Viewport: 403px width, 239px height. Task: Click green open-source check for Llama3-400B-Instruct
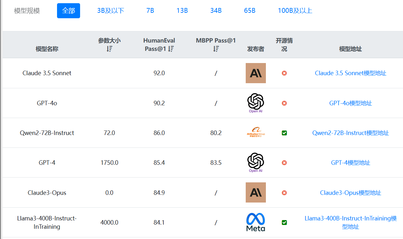(284, 222)
